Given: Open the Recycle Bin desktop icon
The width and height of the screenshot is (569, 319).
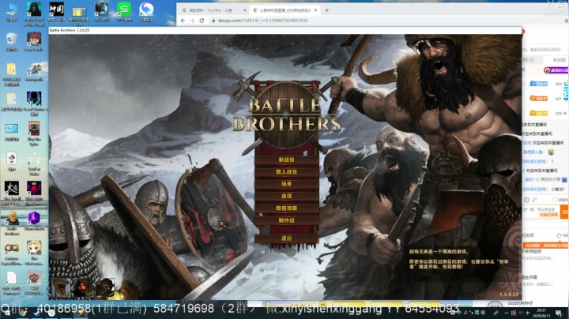Looking at the screenshot, I should pyautogui.click(x=12, y=42).
